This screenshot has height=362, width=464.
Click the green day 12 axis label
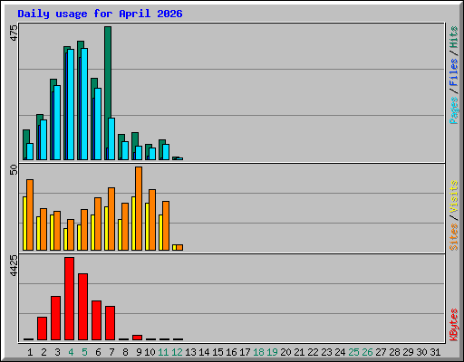tap(177, 352)
